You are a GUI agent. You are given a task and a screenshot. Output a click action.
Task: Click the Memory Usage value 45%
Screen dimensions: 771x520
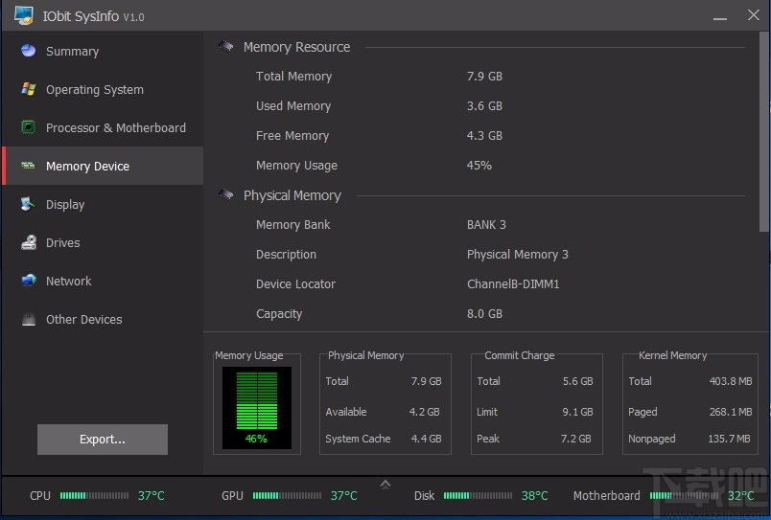tap(479, 165)
